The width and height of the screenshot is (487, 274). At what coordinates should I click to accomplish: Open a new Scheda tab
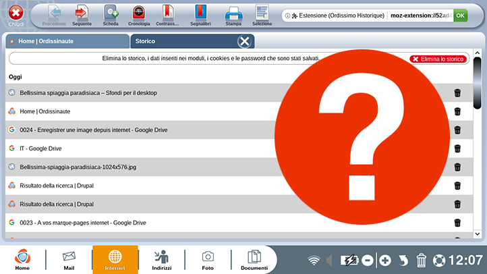pos(111,15)
